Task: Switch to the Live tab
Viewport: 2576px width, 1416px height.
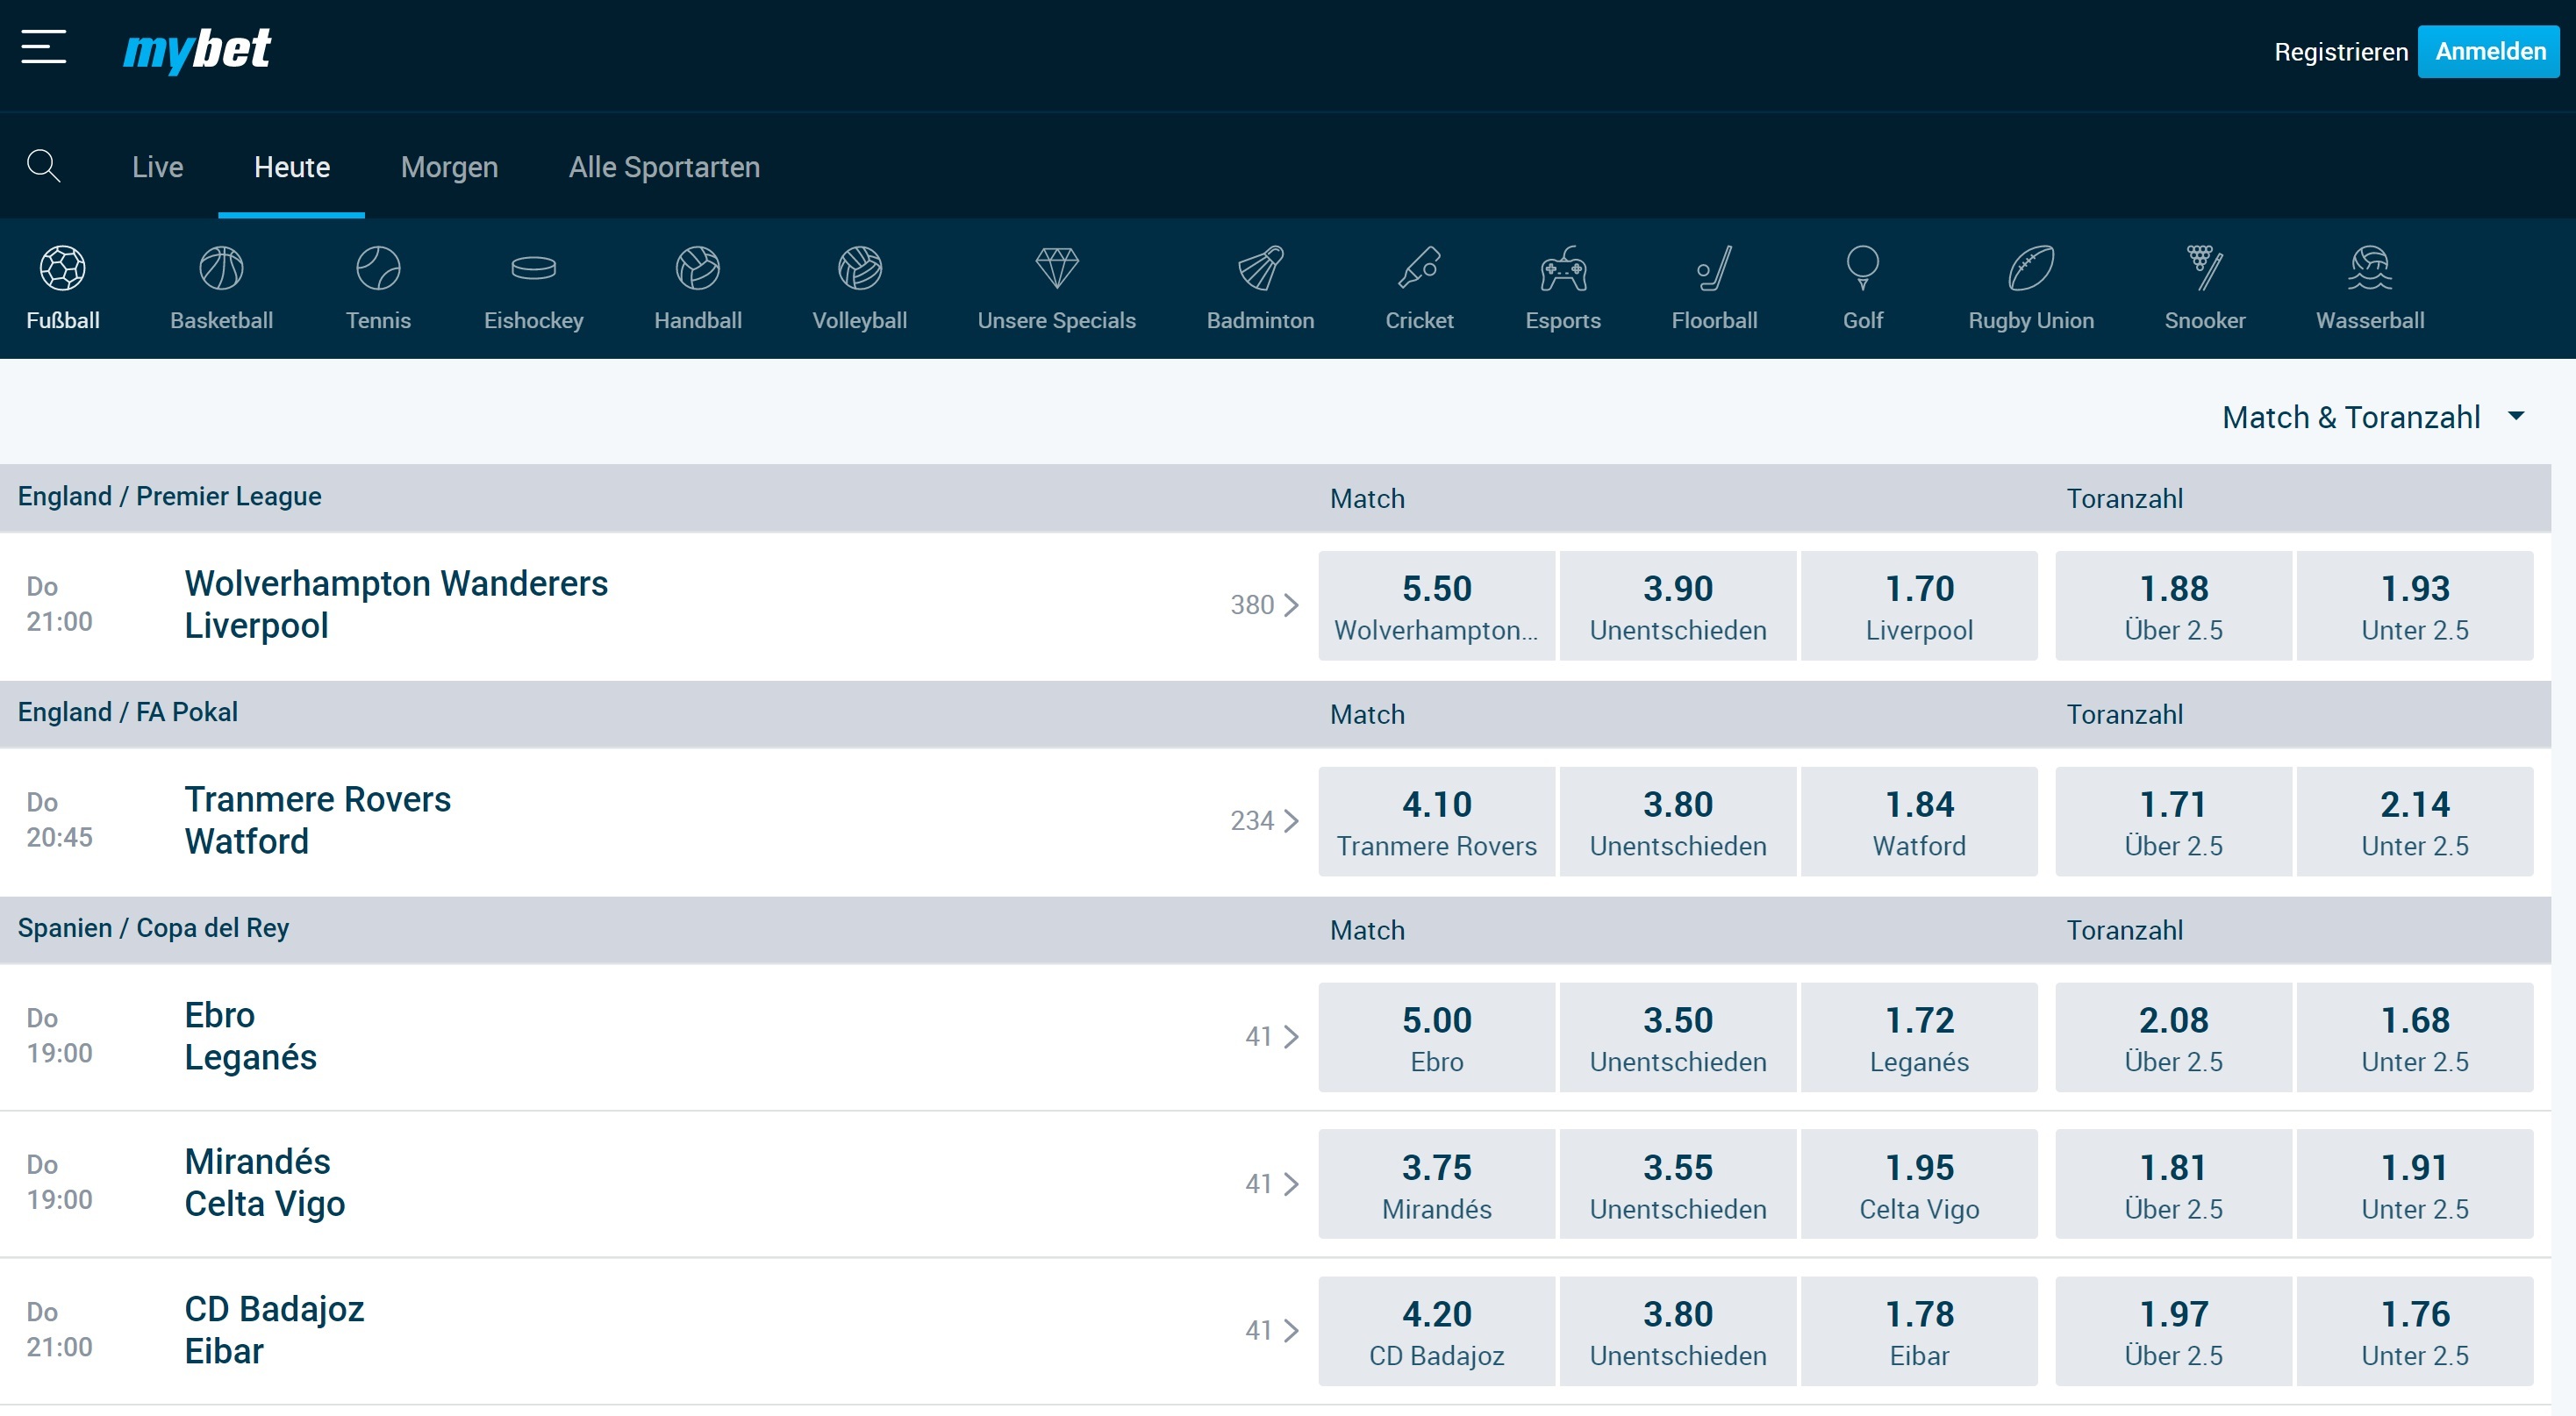Action: 157,167
